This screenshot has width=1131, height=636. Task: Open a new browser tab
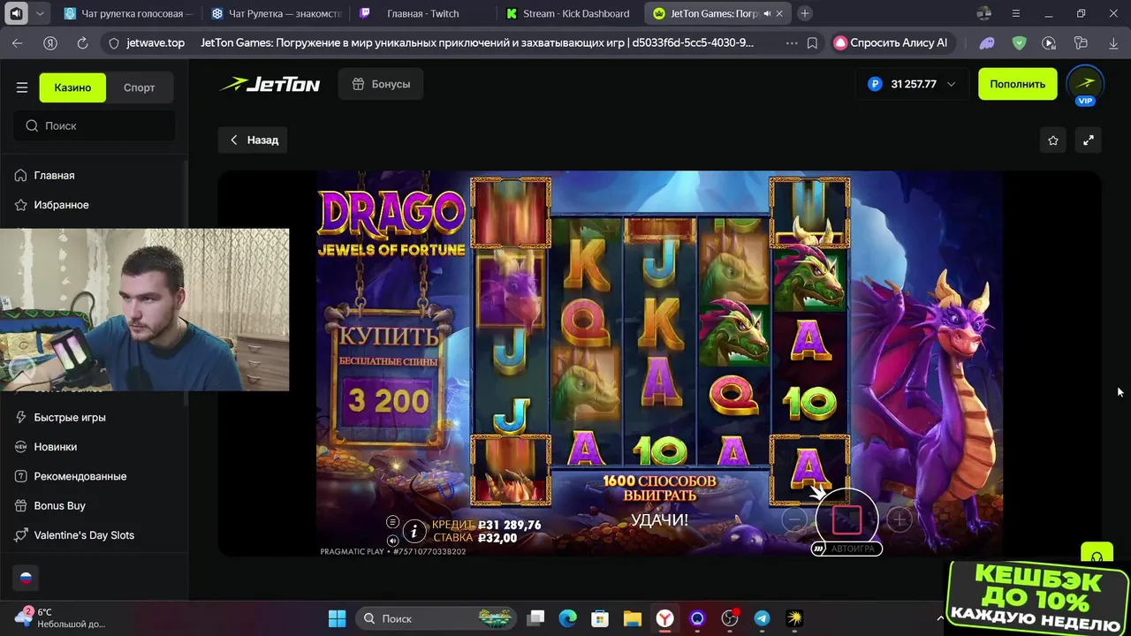[804, 13]
